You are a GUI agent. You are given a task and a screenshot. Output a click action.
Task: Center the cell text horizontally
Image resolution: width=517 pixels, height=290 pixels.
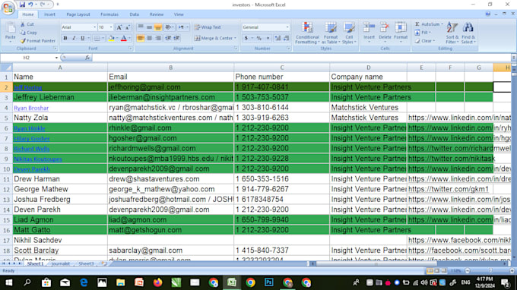click(149, 38)
